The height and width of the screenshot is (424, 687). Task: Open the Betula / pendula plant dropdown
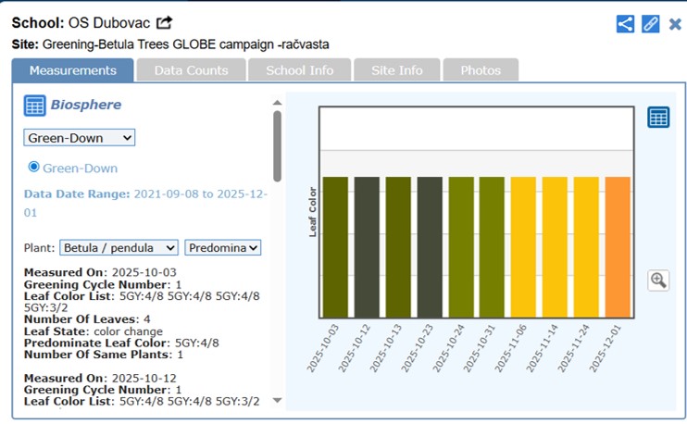click(119, 248)
